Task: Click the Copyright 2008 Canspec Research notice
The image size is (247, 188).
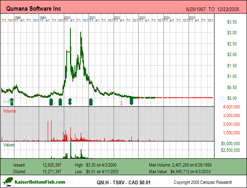Action: coord(203,182)
